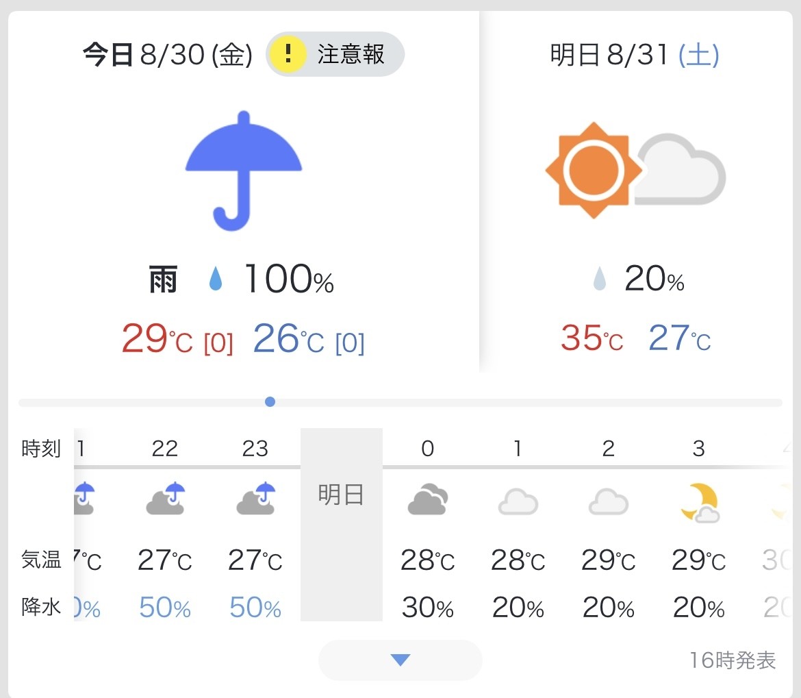Screen dimensions: 801x698
Task: Click the 100% precipitation value for today
Action: point(289,279)
